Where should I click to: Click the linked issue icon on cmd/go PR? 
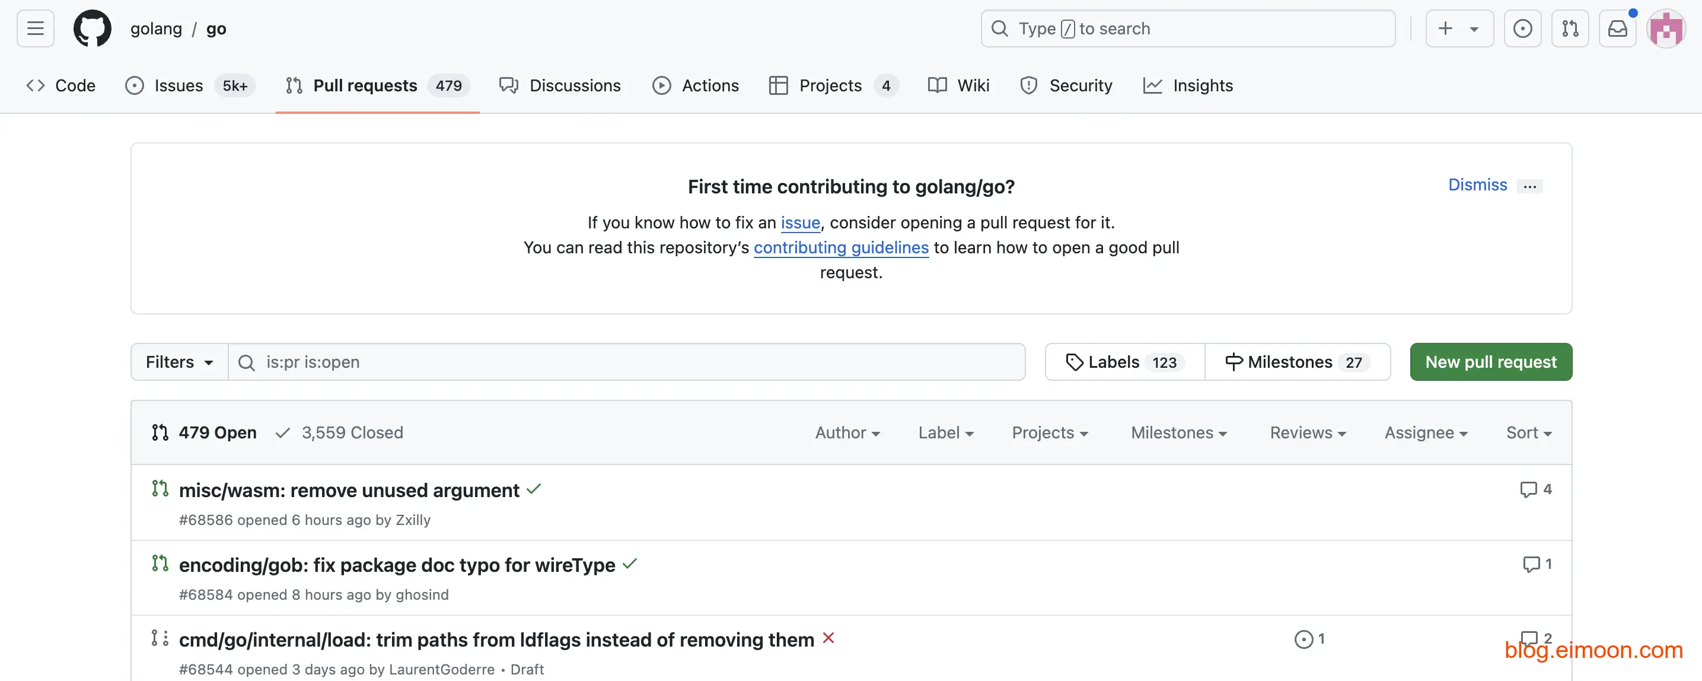[x=1303, y=639]
